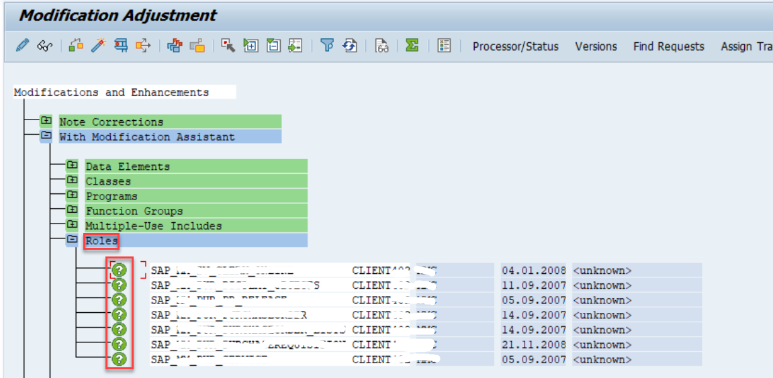Click the document with glasses icon

tap(381, 46)
